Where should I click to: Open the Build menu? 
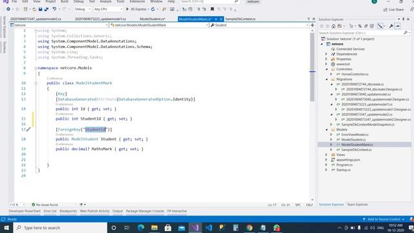pyautogui.click(x=65, y=1)
